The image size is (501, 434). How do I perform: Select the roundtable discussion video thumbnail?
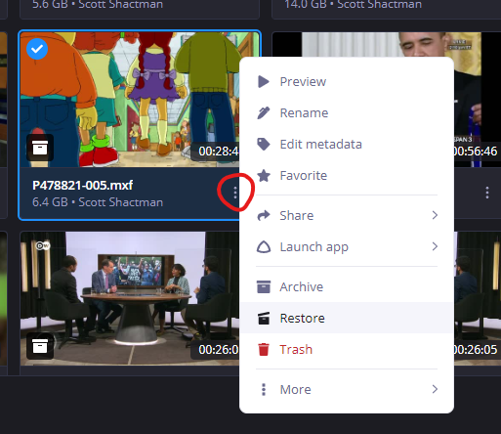coord(130,298)
